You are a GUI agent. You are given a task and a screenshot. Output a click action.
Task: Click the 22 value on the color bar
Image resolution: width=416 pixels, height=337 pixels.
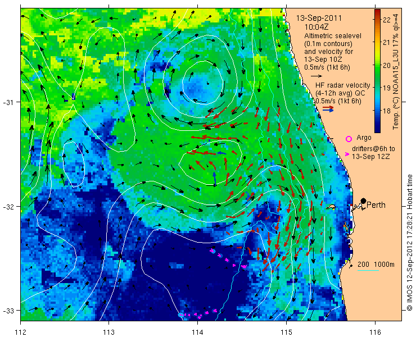pyautogui.click(x=387, y=20)
